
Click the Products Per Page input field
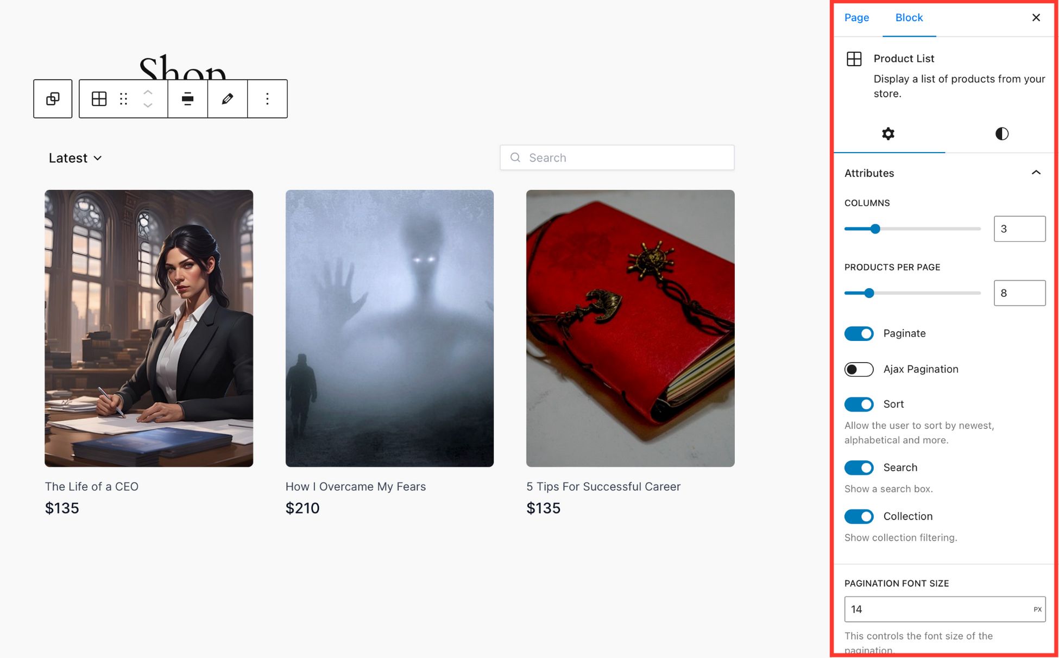(x=1019, y=293)
